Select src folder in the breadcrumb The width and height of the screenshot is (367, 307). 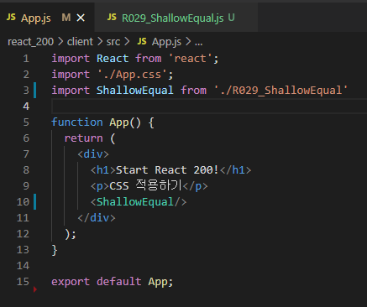(113, 42)
